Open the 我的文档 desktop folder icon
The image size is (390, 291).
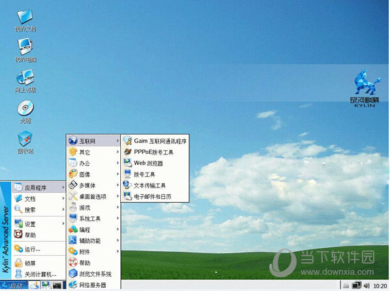point(25,20)
